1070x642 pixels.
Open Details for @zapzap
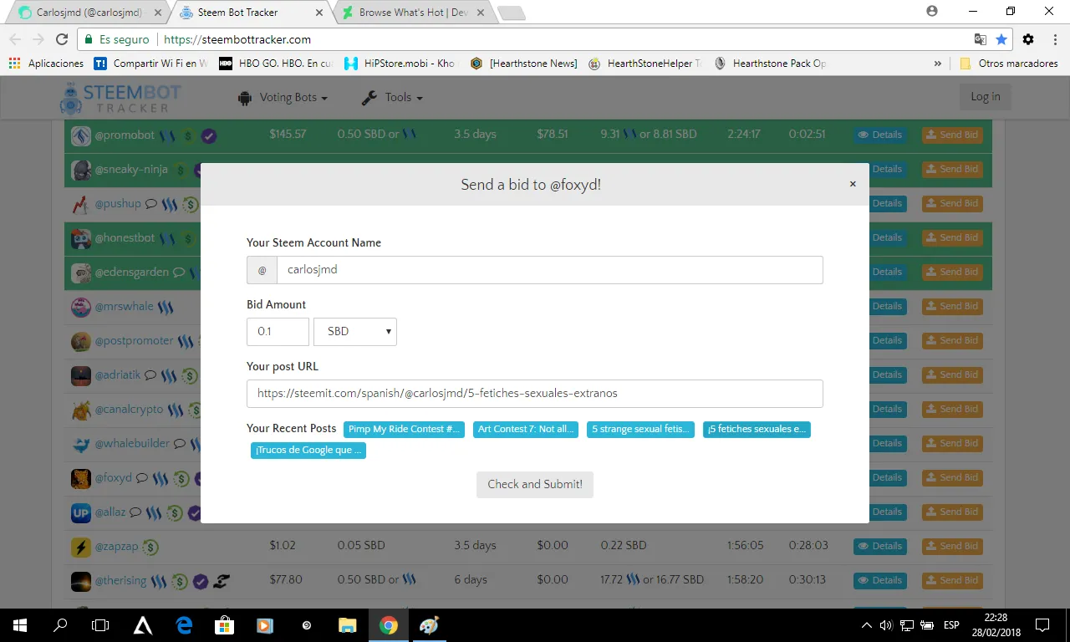880,546
